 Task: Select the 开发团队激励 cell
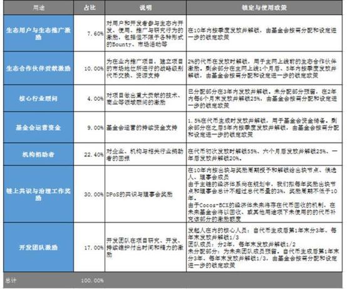[x=38, y=247]
